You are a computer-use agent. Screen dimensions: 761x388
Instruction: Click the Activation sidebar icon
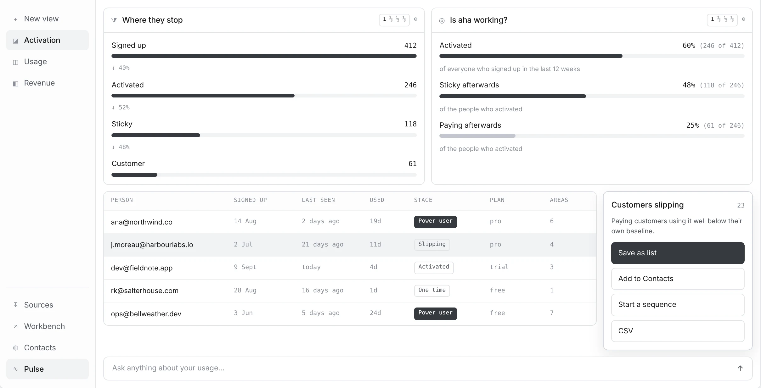pyautogui.click(x=15, y=41)
